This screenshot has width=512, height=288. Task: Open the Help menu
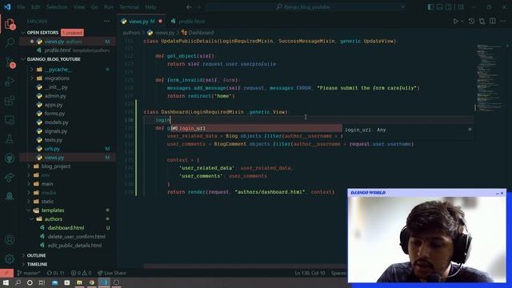coord(150,7)
